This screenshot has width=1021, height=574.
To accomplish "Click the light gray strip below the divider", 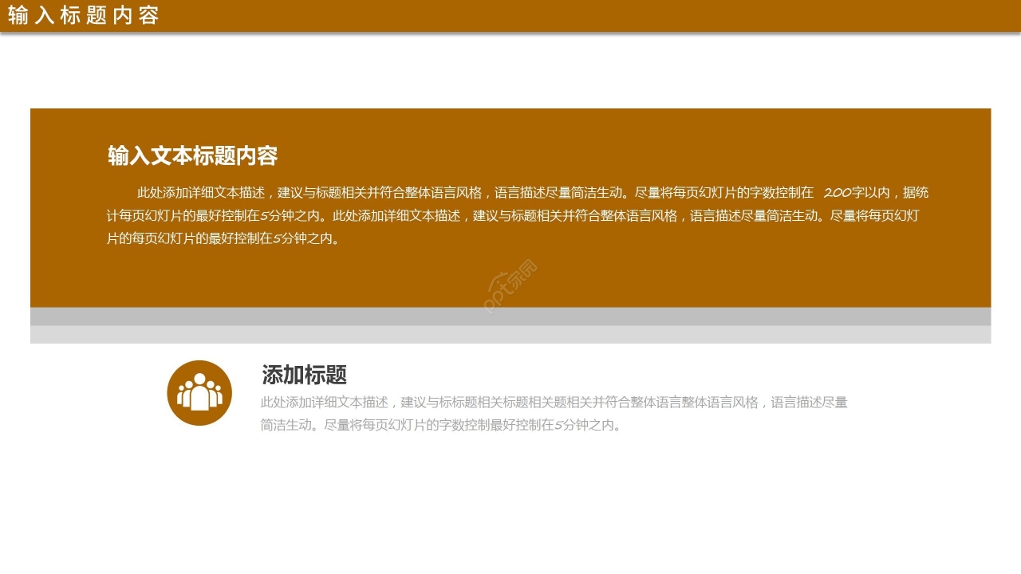I will (x=510, y=336).
